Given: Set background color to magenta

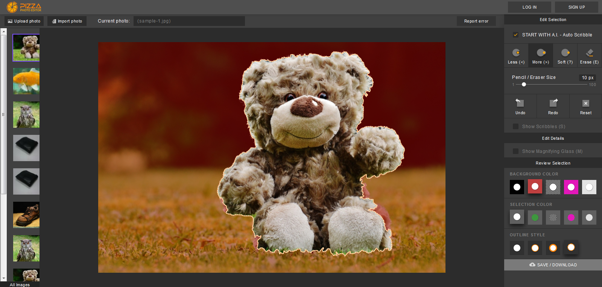Looking at the screenshot, I should pyautogui.click(x=571, y=187).
